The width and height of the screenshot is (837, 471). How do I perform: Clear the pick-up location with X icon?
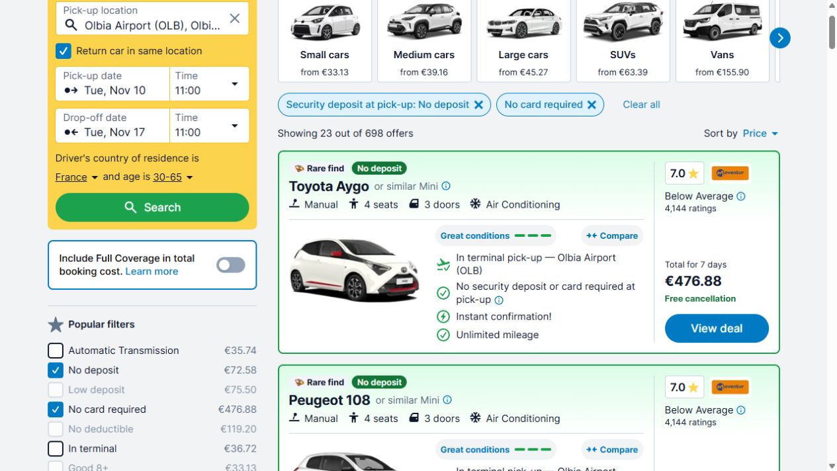coord(235,19)
